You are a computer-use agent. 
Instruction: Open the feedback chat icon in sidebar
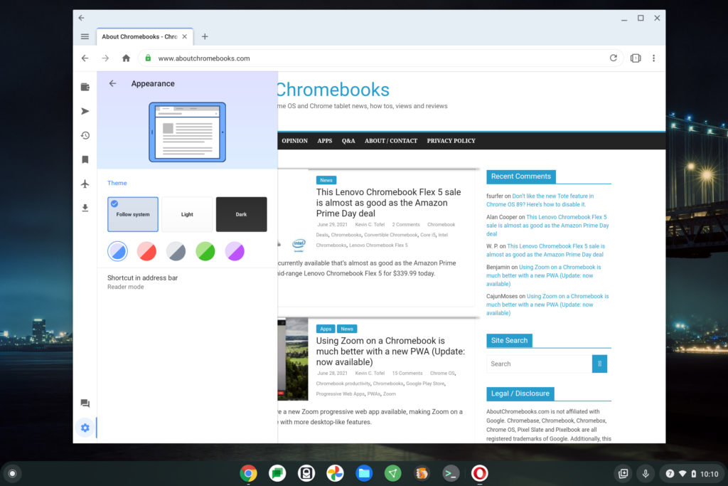(85, 403)
